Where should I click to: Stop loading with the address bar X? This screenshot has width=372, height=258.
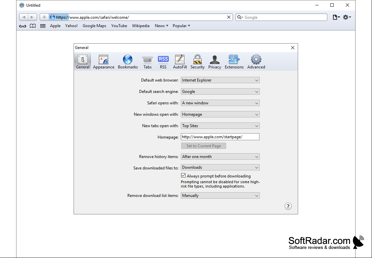229,17
